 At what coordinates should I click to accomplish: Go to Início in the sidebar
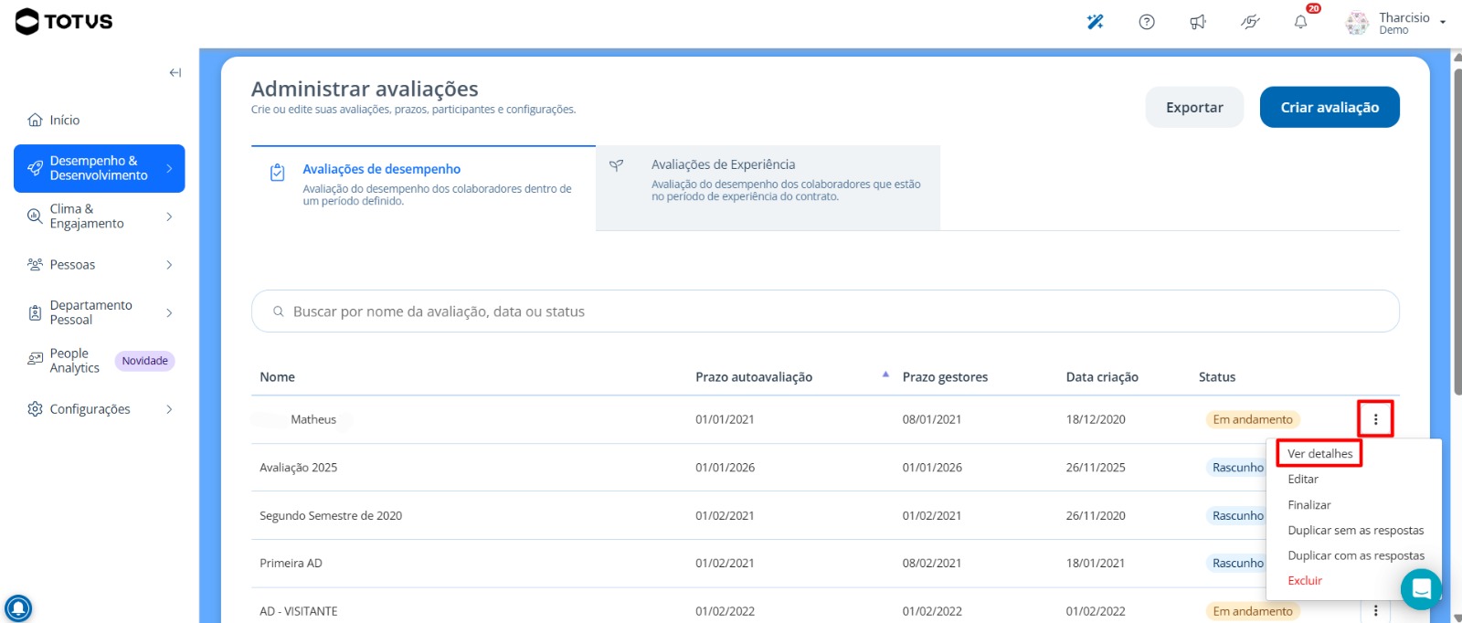click(54, 120)
